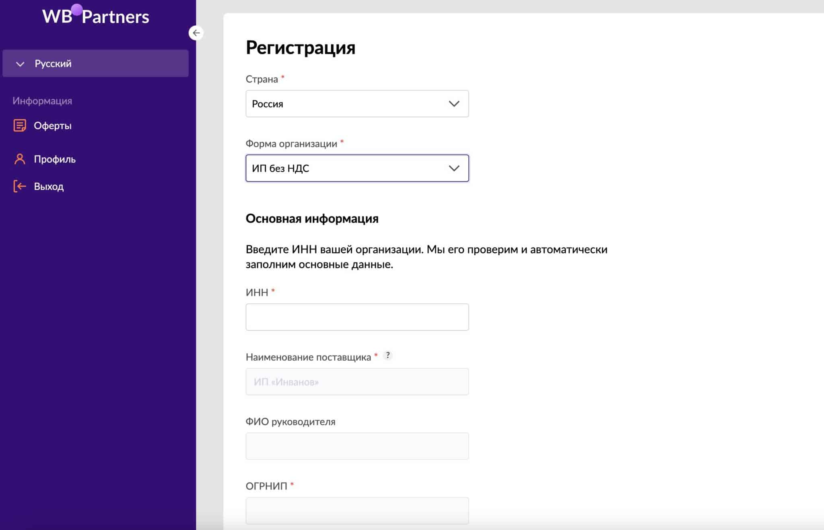The width and height of the screenshot is (824, 530).
Task: Select Выход to log out
Action: (49, 186)
